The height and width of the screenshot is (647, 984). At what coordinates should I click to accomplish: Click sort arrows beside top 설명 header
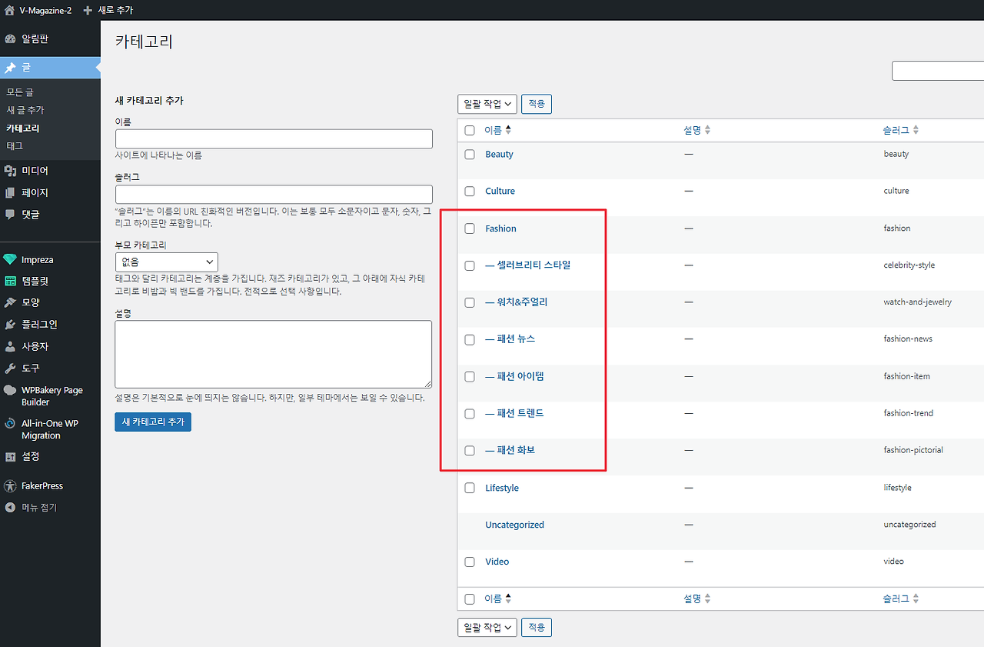pyautogui.click(x=707, y=131)
